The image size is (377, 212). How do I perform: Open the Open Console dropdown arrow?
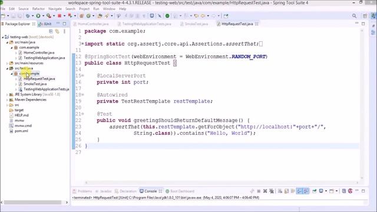tap(336, 191)
